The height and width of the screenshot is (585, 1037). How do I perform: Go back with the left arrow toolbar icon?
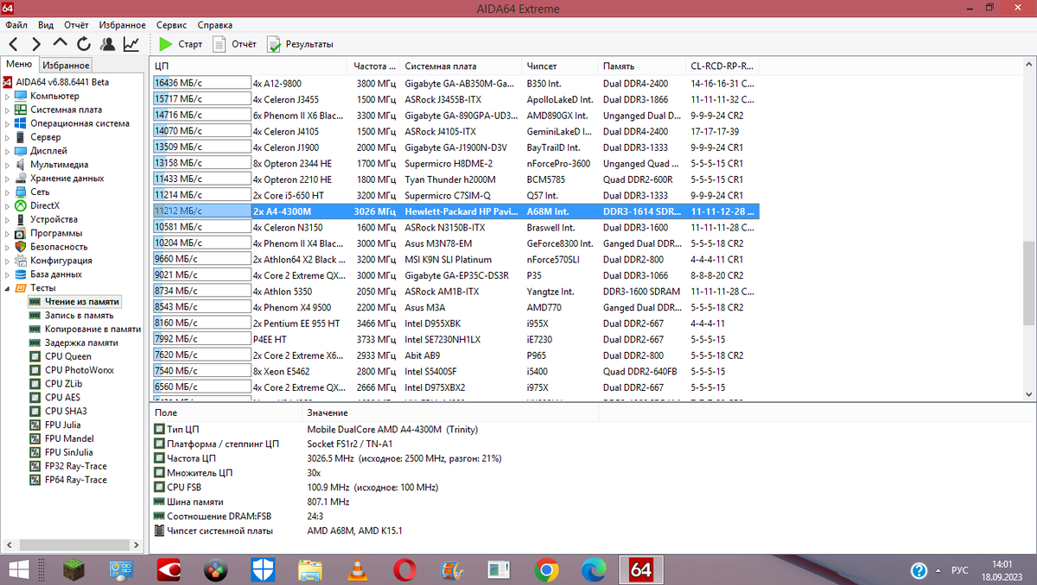(x=14, y=44)
